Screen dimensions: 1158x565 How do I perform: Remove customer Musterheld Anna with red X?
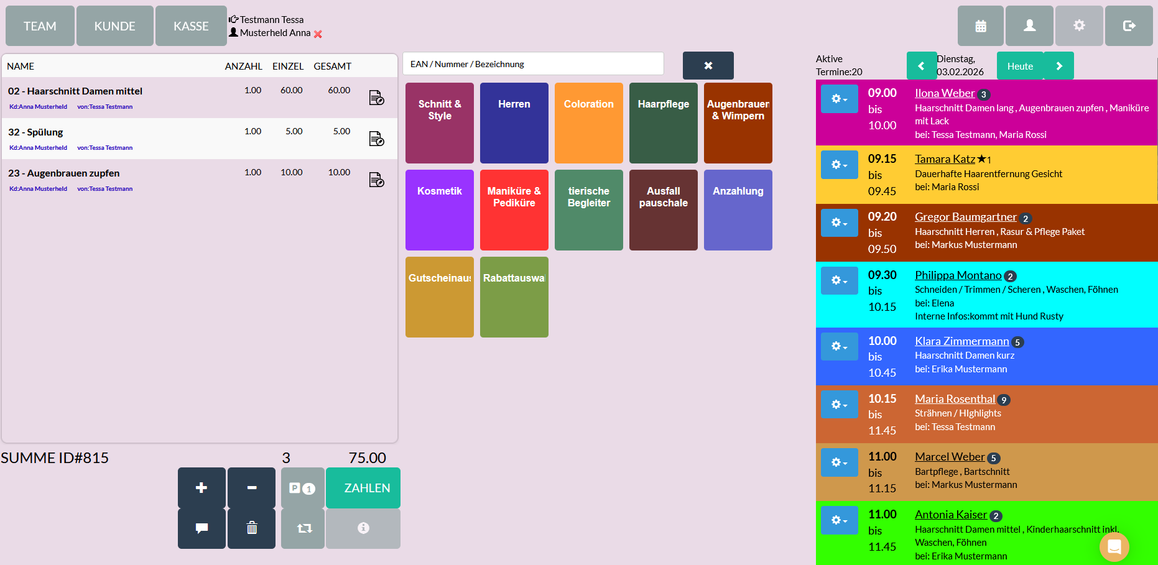click(x=318, y=34)
